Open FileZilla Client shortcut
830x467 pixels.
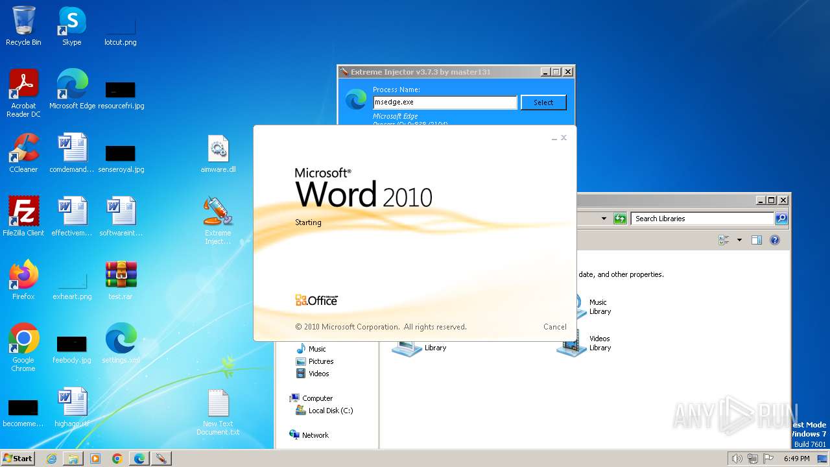23,216
